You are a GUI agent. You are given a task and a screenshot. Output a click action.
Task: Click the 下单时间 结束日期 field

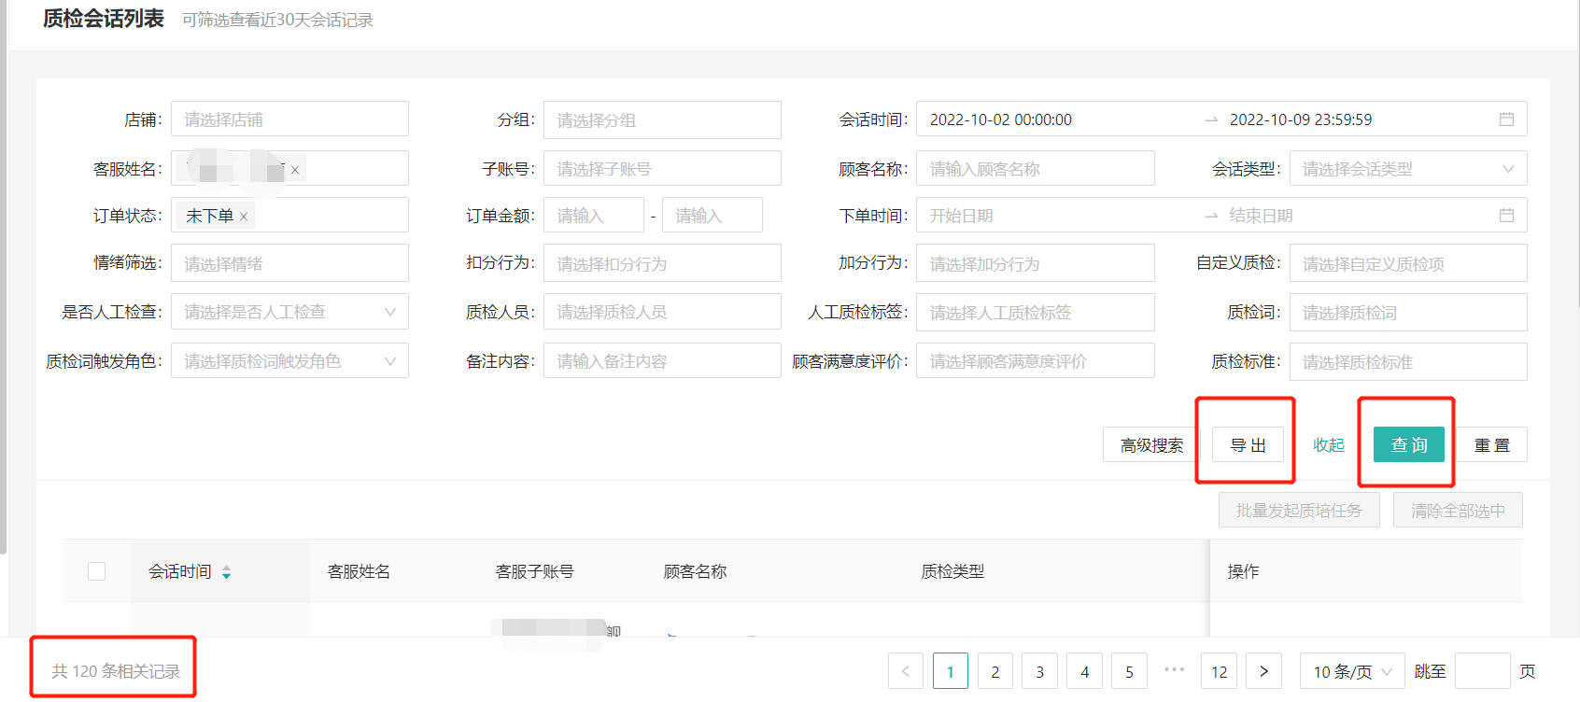1261,216
